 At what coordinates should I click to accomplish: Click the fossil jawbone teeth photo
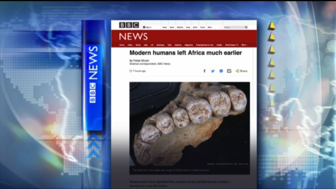point(189,125)
